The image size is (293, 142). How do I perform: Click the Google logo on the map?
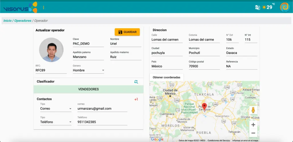[x=157, y=139]
